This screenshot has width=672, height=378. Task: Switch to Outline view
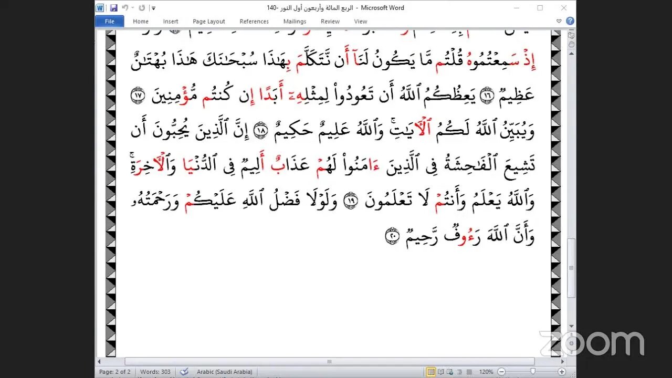click(x=458, y=372)
